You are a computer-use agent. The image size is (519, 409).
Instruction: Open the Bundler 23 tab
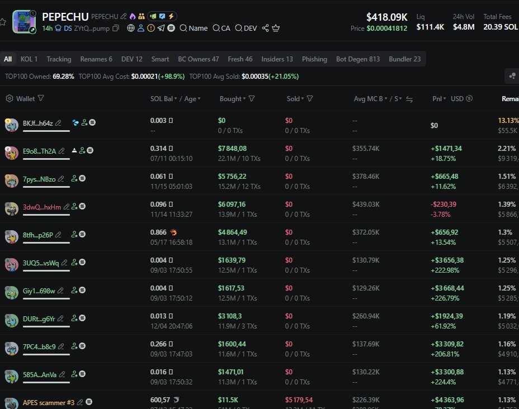405,59
